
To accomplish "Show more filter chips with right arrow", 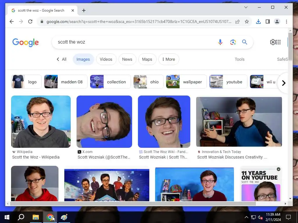I will point(283,83).
